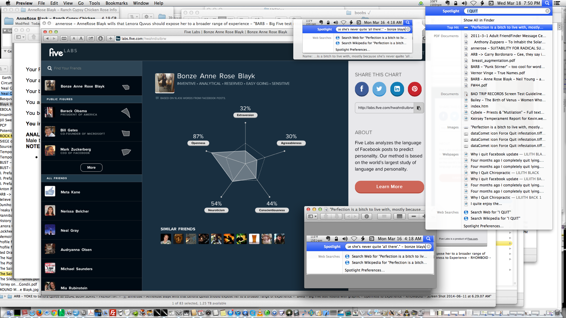This screenshot has width=566, height=318.
Task: Click More under Public Figures
Action: click(91, 168)
